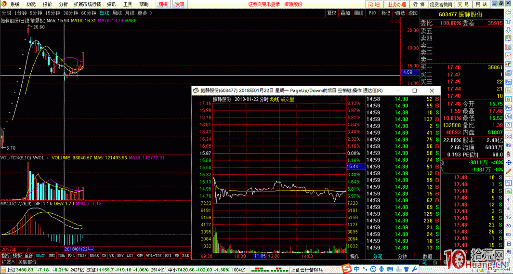This screenshot has width=513, height=274.
Task: Select the 指标 tab below the chart
Action: 6,256
